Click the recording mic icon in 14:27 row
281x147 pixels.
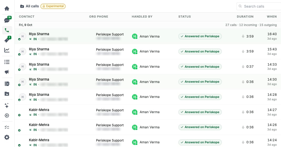coord(243,112)
